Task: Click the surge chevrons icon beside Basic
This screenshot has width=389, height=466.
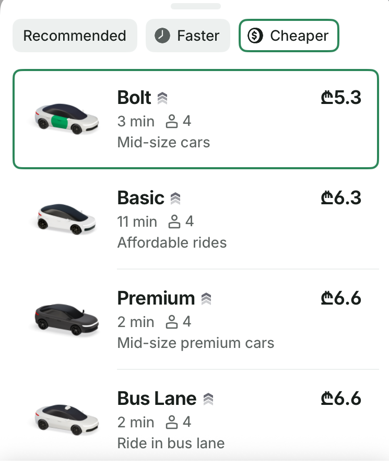Action: (x=175, y=198)
